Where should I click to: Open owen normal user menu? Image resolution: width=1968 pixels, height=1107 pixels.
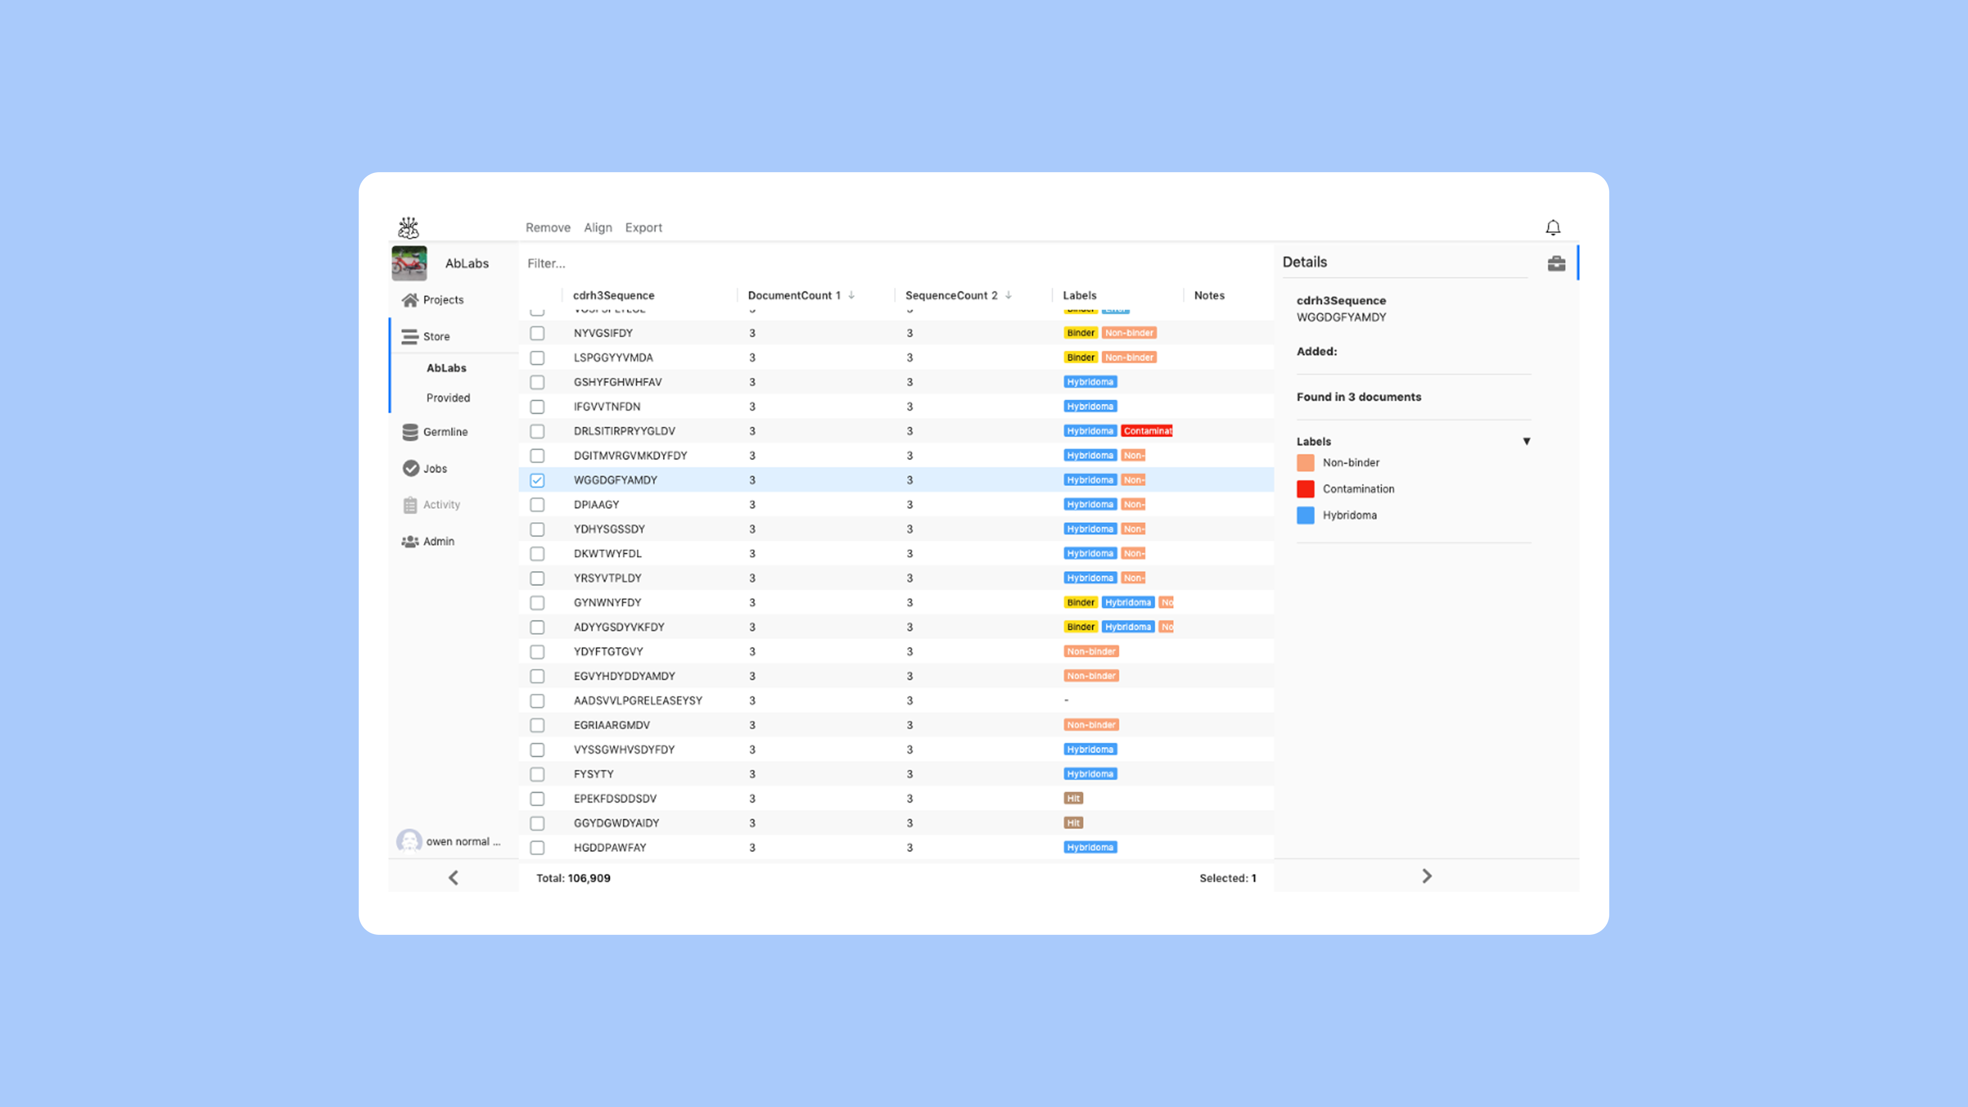pyautogui.click(x=463, y=841)
